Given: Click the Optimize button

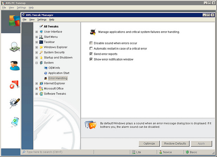Looking at the screenshot, I should (149, 144).
